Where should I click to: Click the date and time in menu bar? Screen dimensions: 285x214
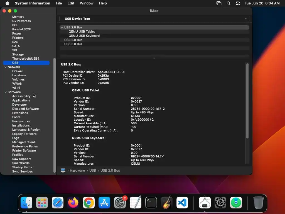point(262,3)
